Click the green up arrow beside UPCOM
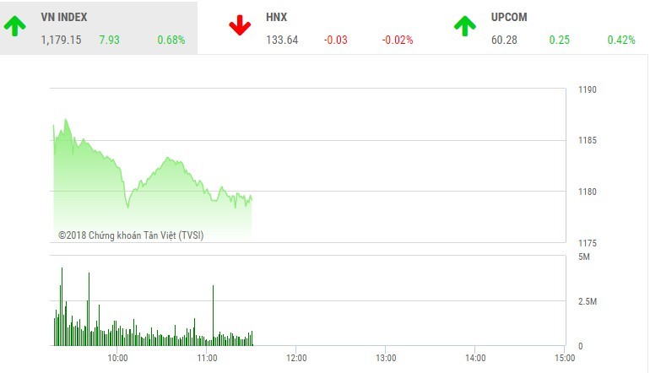 [x=464, y=26]
